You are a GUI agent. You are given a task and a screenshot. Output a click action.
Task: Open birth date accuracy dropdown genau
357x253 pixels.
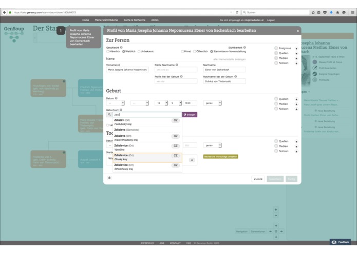[212, 103]
